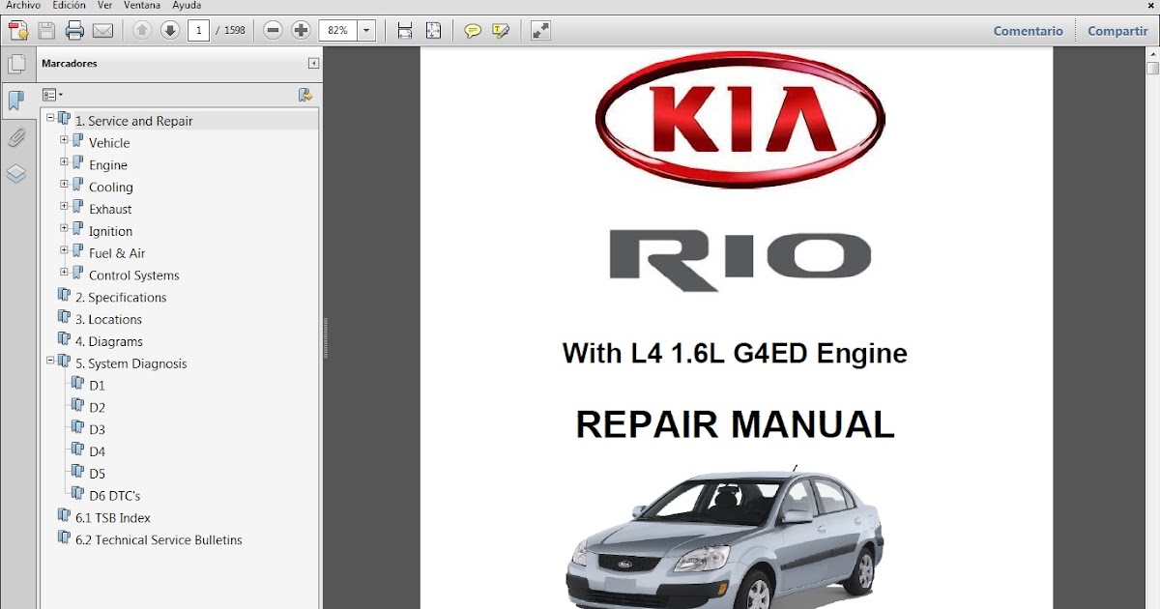
Task: Collapse the 1. Service and Repair node
Action: click(x=50, y=117)
